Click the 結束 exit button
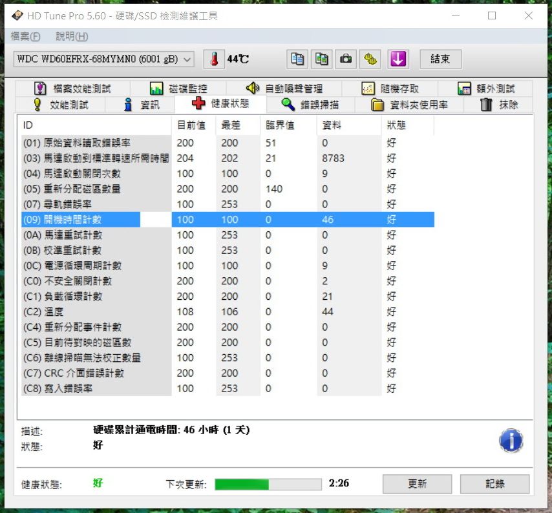The width and height of the screenshot is (552, 513). click(440, 59)
